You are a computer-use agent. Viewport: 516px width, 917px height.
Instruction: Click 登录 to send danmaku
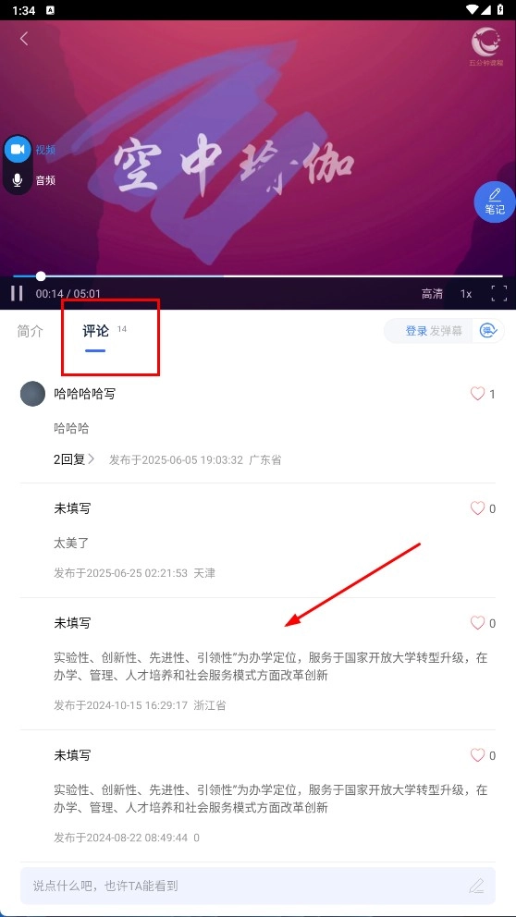416,331
